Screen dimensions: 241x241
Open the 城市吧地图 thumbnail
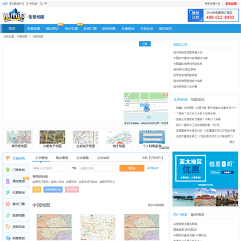coord(19,139)
